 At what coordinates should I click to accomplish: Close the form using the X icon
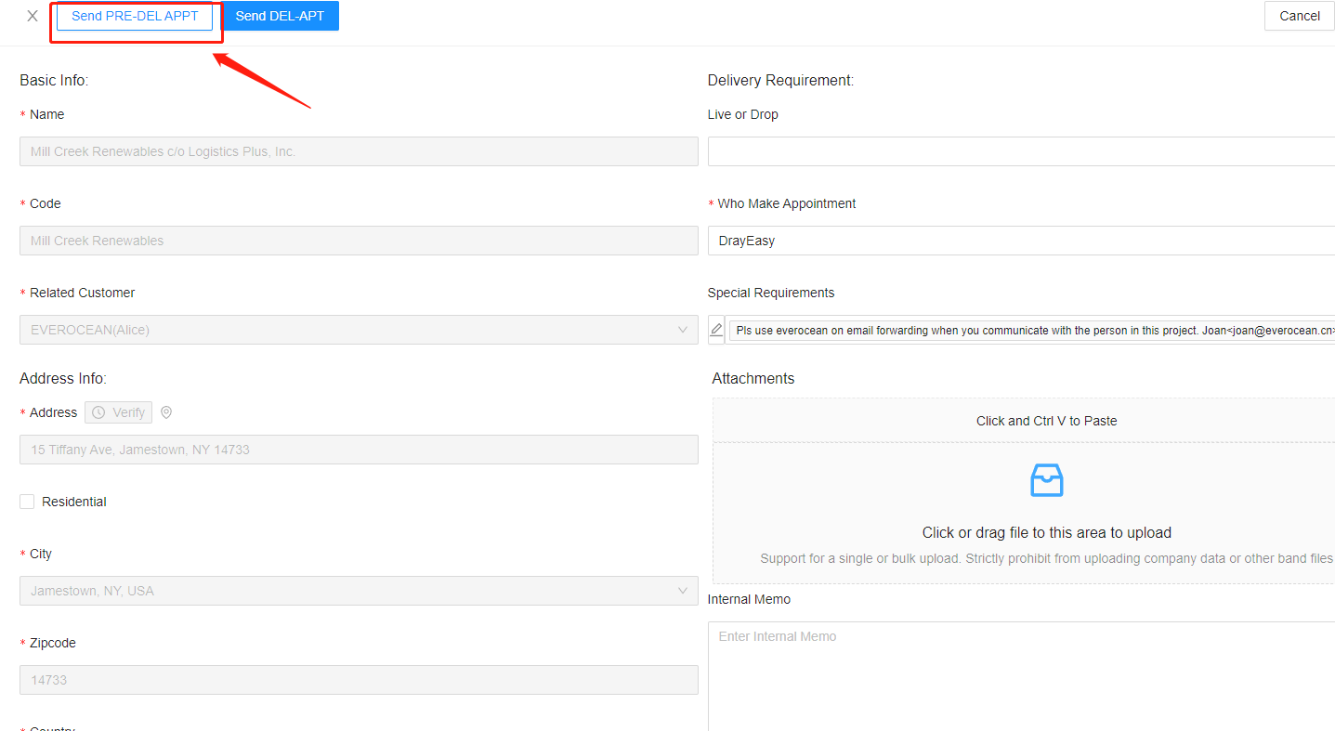click(33, 16)
